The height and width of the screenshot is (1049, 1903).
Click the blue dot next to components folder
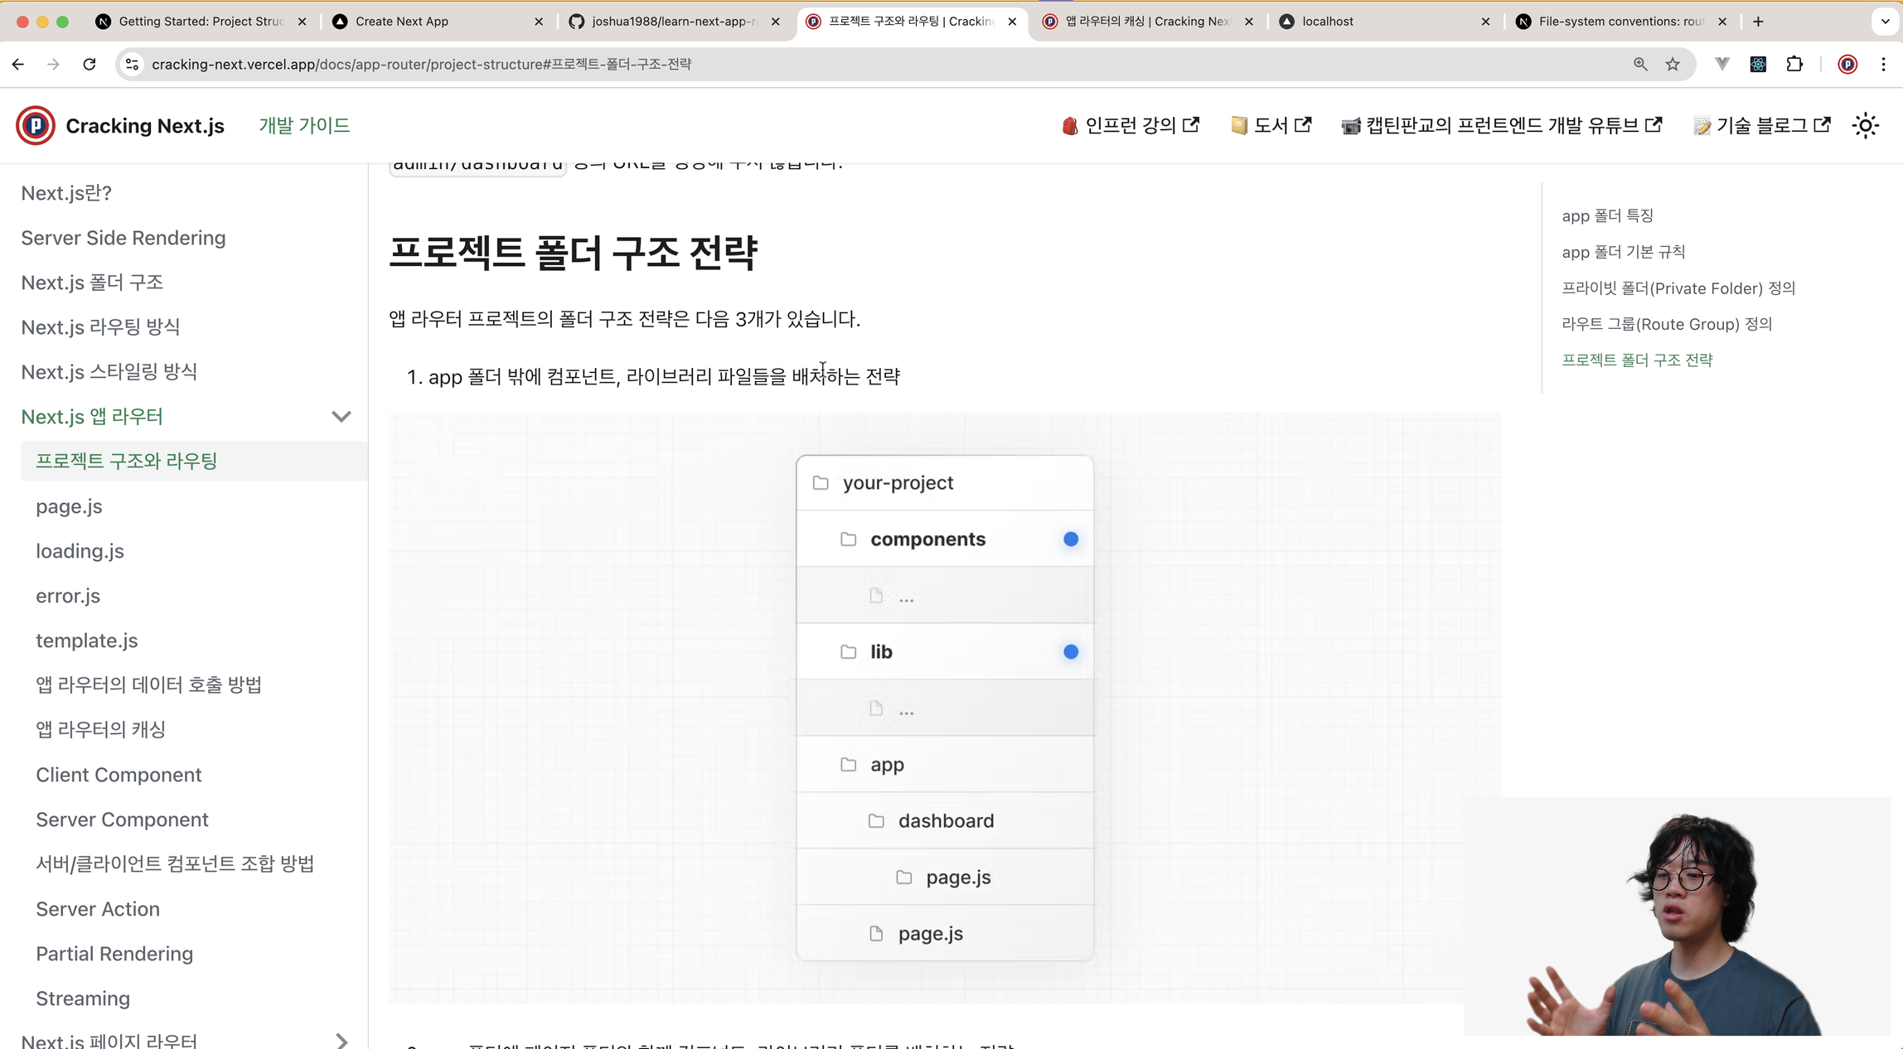pos(1071,539)
